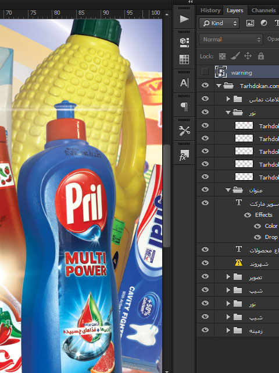Open the Tool Presets wrench icon
Screen dimensions: 279x373
[184, 131]
